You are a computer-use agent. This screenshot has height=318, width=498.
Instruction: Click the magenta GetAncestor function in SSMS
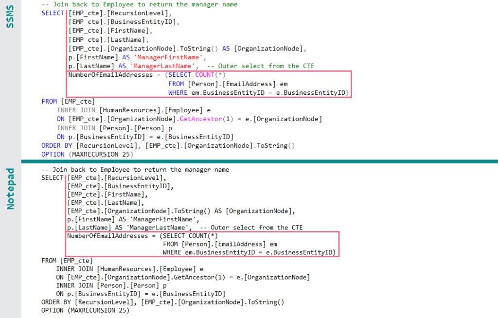click(201, 119)
